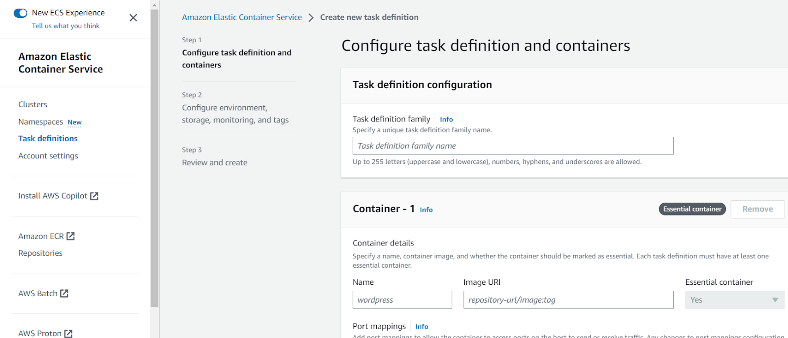Image resolution: width=788 pixels, height=338 pixels.
Task: Click the Amazon Elastic Container Service sidebar title
Action: (x=61, y=63)
